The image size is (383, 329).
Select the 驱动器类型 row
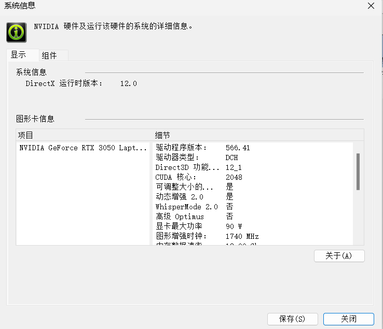point(253,158)
